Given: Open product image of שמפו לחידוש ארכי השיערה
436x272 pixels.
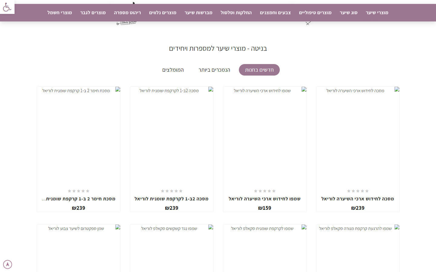Looking at the screenshot, I should [265, 136].
